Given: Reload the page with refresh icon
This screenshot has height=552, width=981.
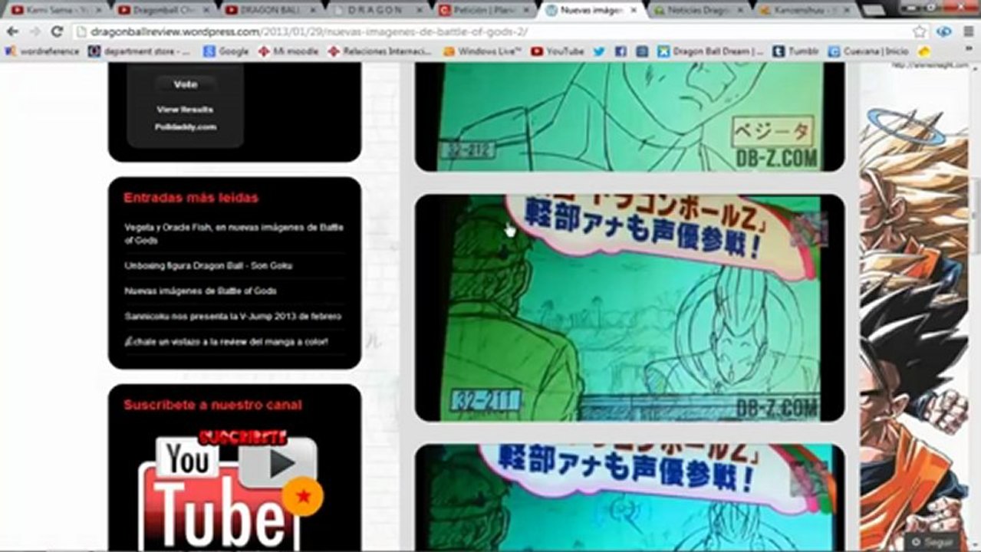Looking at the screenshot, I should click(x=57, y=31).
